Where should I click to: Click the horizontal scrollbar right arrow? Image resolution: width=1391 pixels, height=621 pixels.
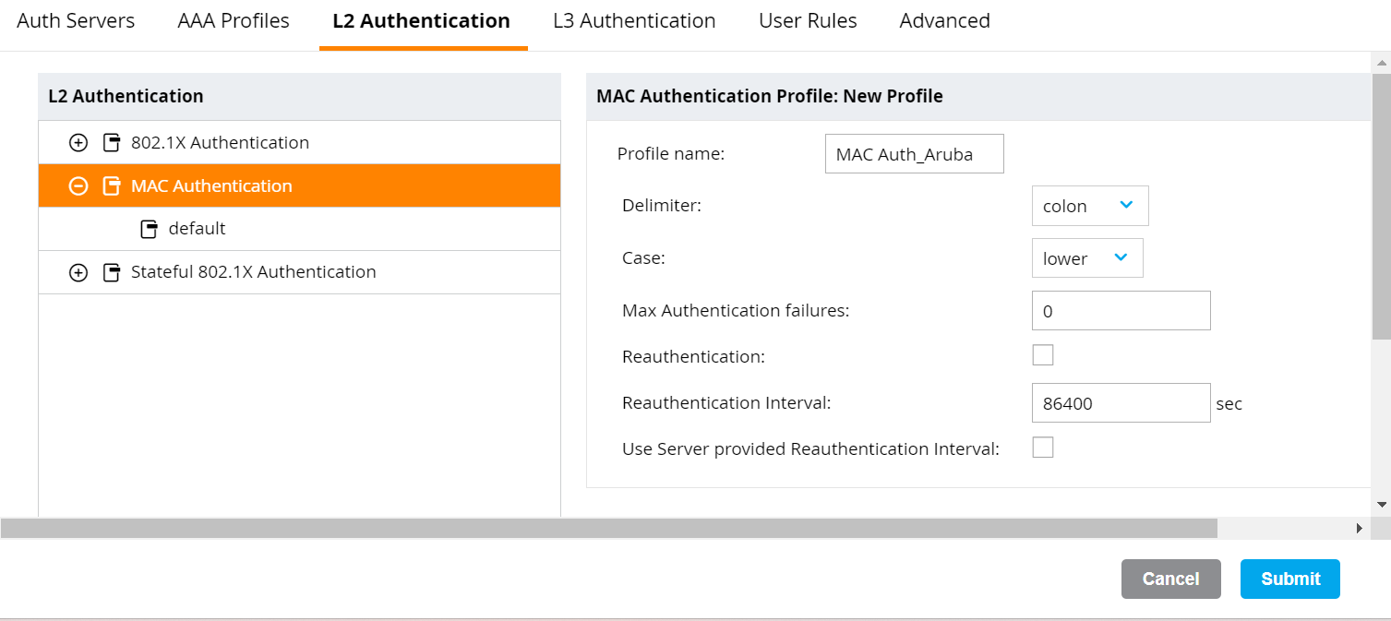(1360, 528)
